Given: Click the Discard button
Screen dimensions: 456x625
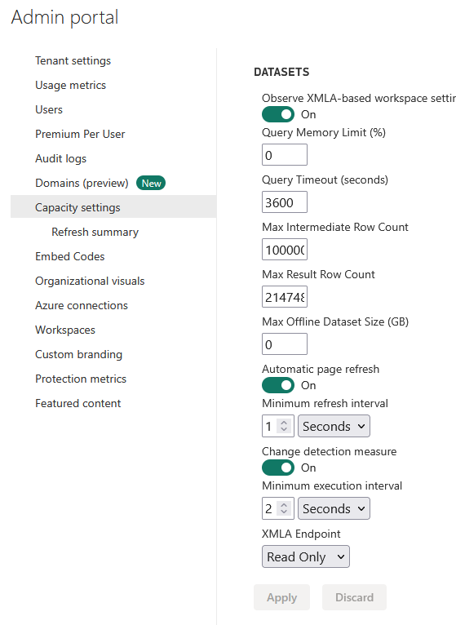Looking at the screenshot, I should point(354,597).
